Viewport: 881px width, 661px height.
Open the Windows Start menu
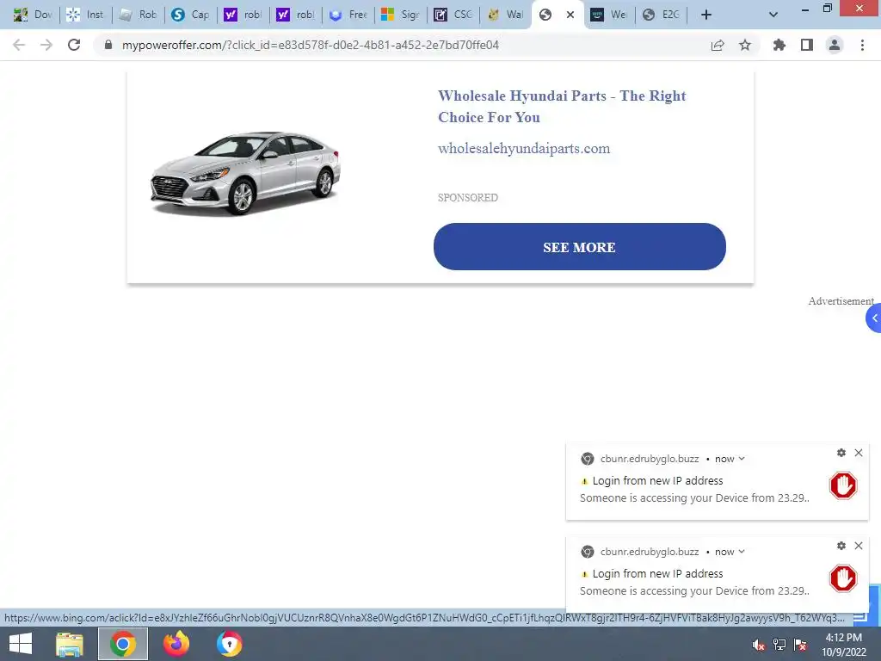click(21, 644)
